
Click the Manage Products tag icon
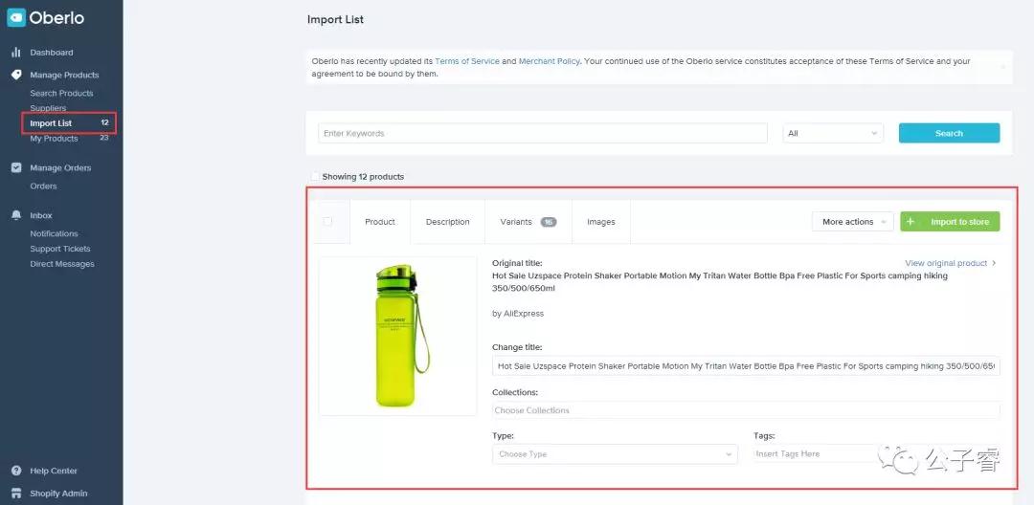click(x=16, y=75)
